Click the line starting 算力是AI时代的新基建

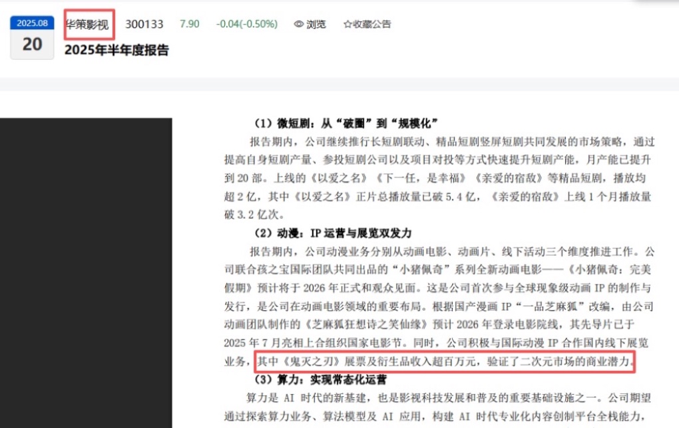[x=449, y=398]
